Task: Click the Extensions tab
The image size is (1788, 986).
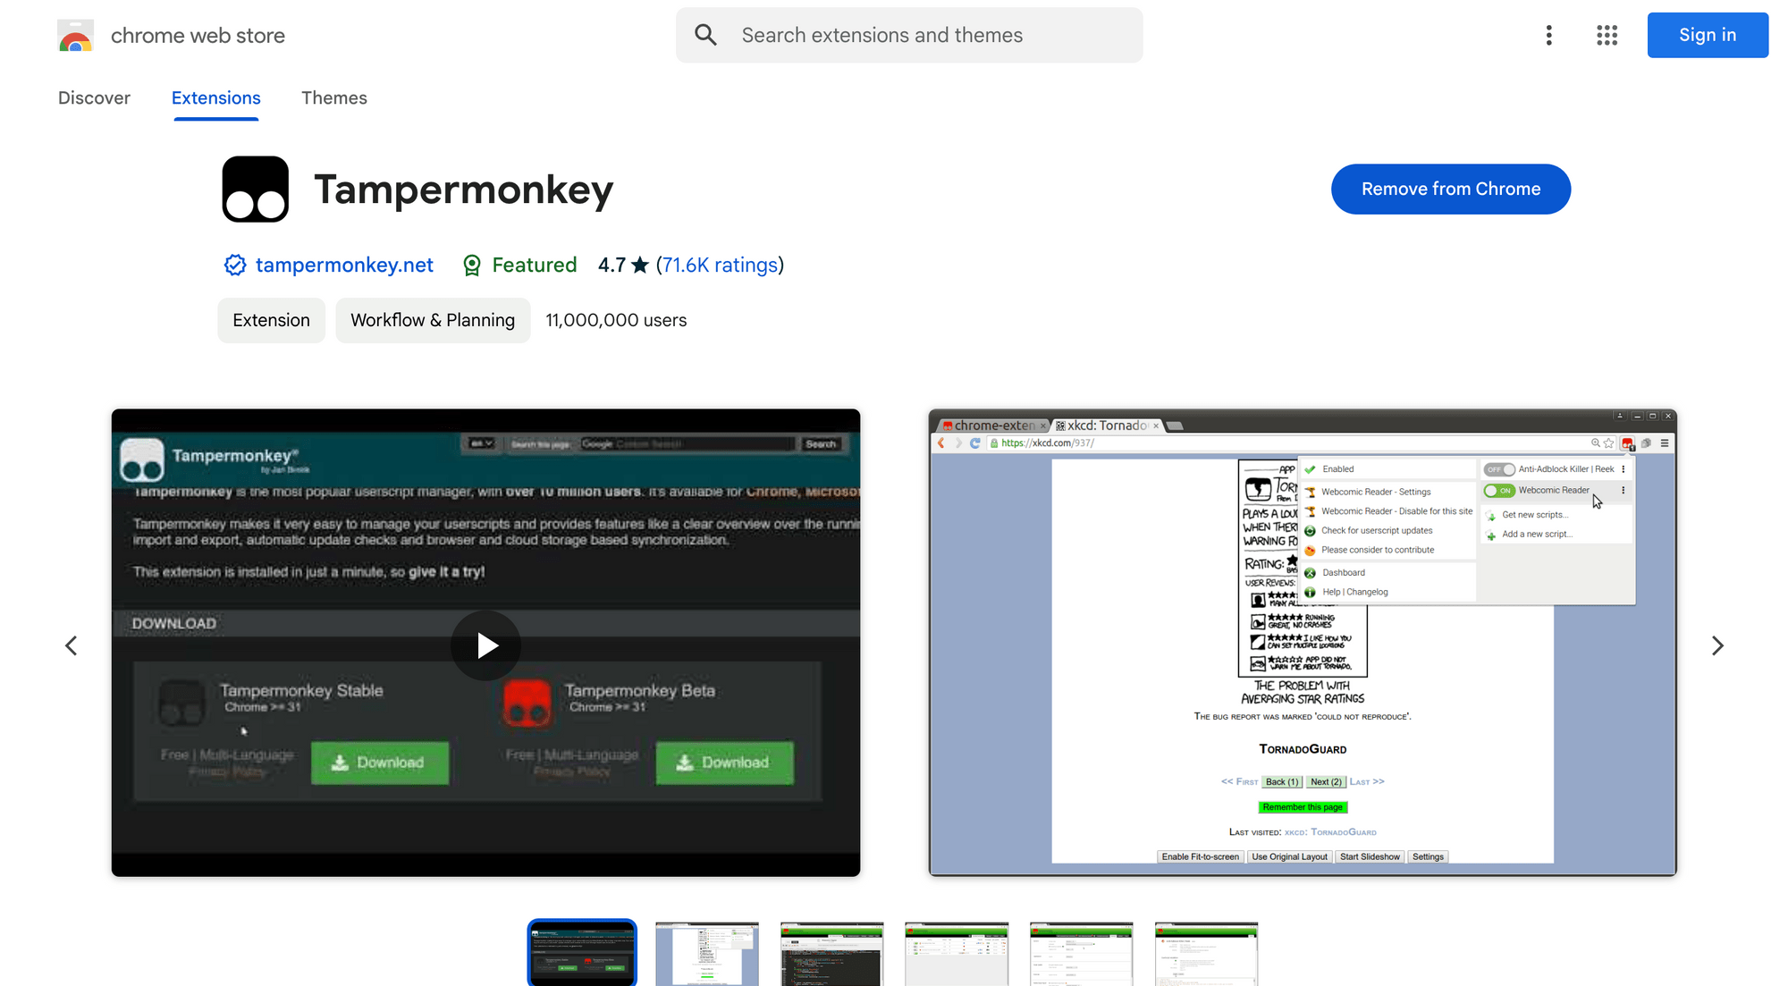Action: coord(216,97)
